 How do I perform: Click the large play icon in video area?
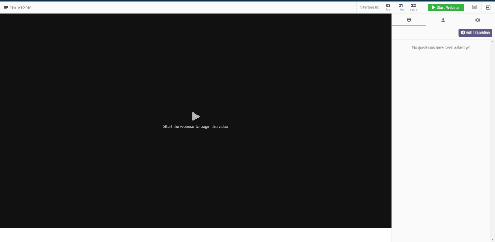click(196, 117)
